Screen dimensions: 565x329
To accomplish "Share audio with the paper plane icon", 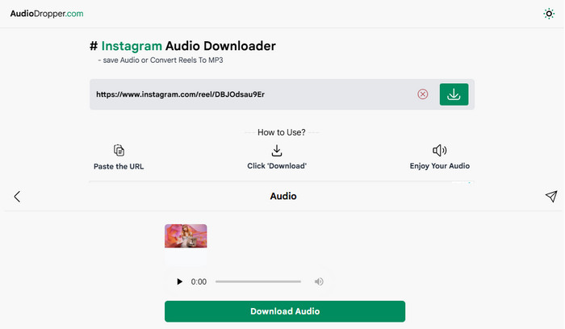I will [551, 196].
